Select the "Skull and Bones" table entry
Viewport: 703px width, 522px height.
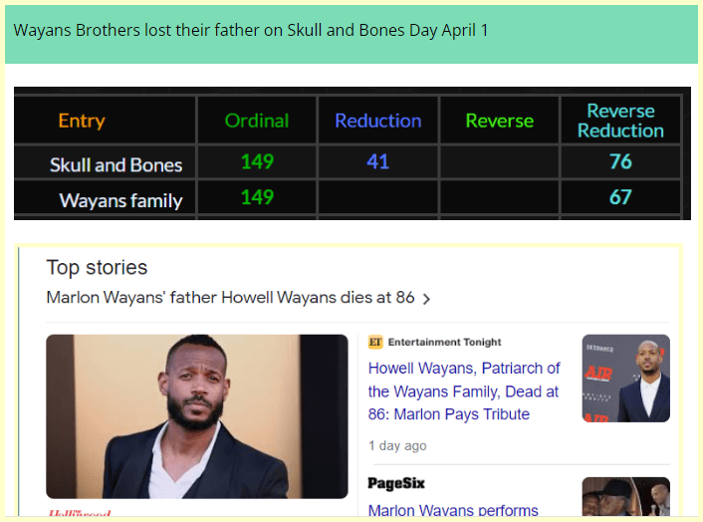click(x=117, y=163)
